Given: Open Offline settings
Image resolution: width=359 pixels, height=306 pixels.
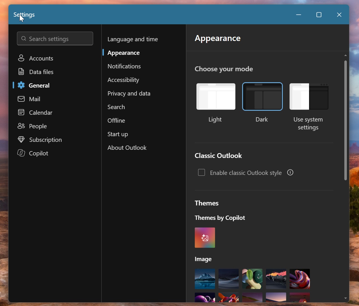Looking at the screenshot, I should (116, 121).
